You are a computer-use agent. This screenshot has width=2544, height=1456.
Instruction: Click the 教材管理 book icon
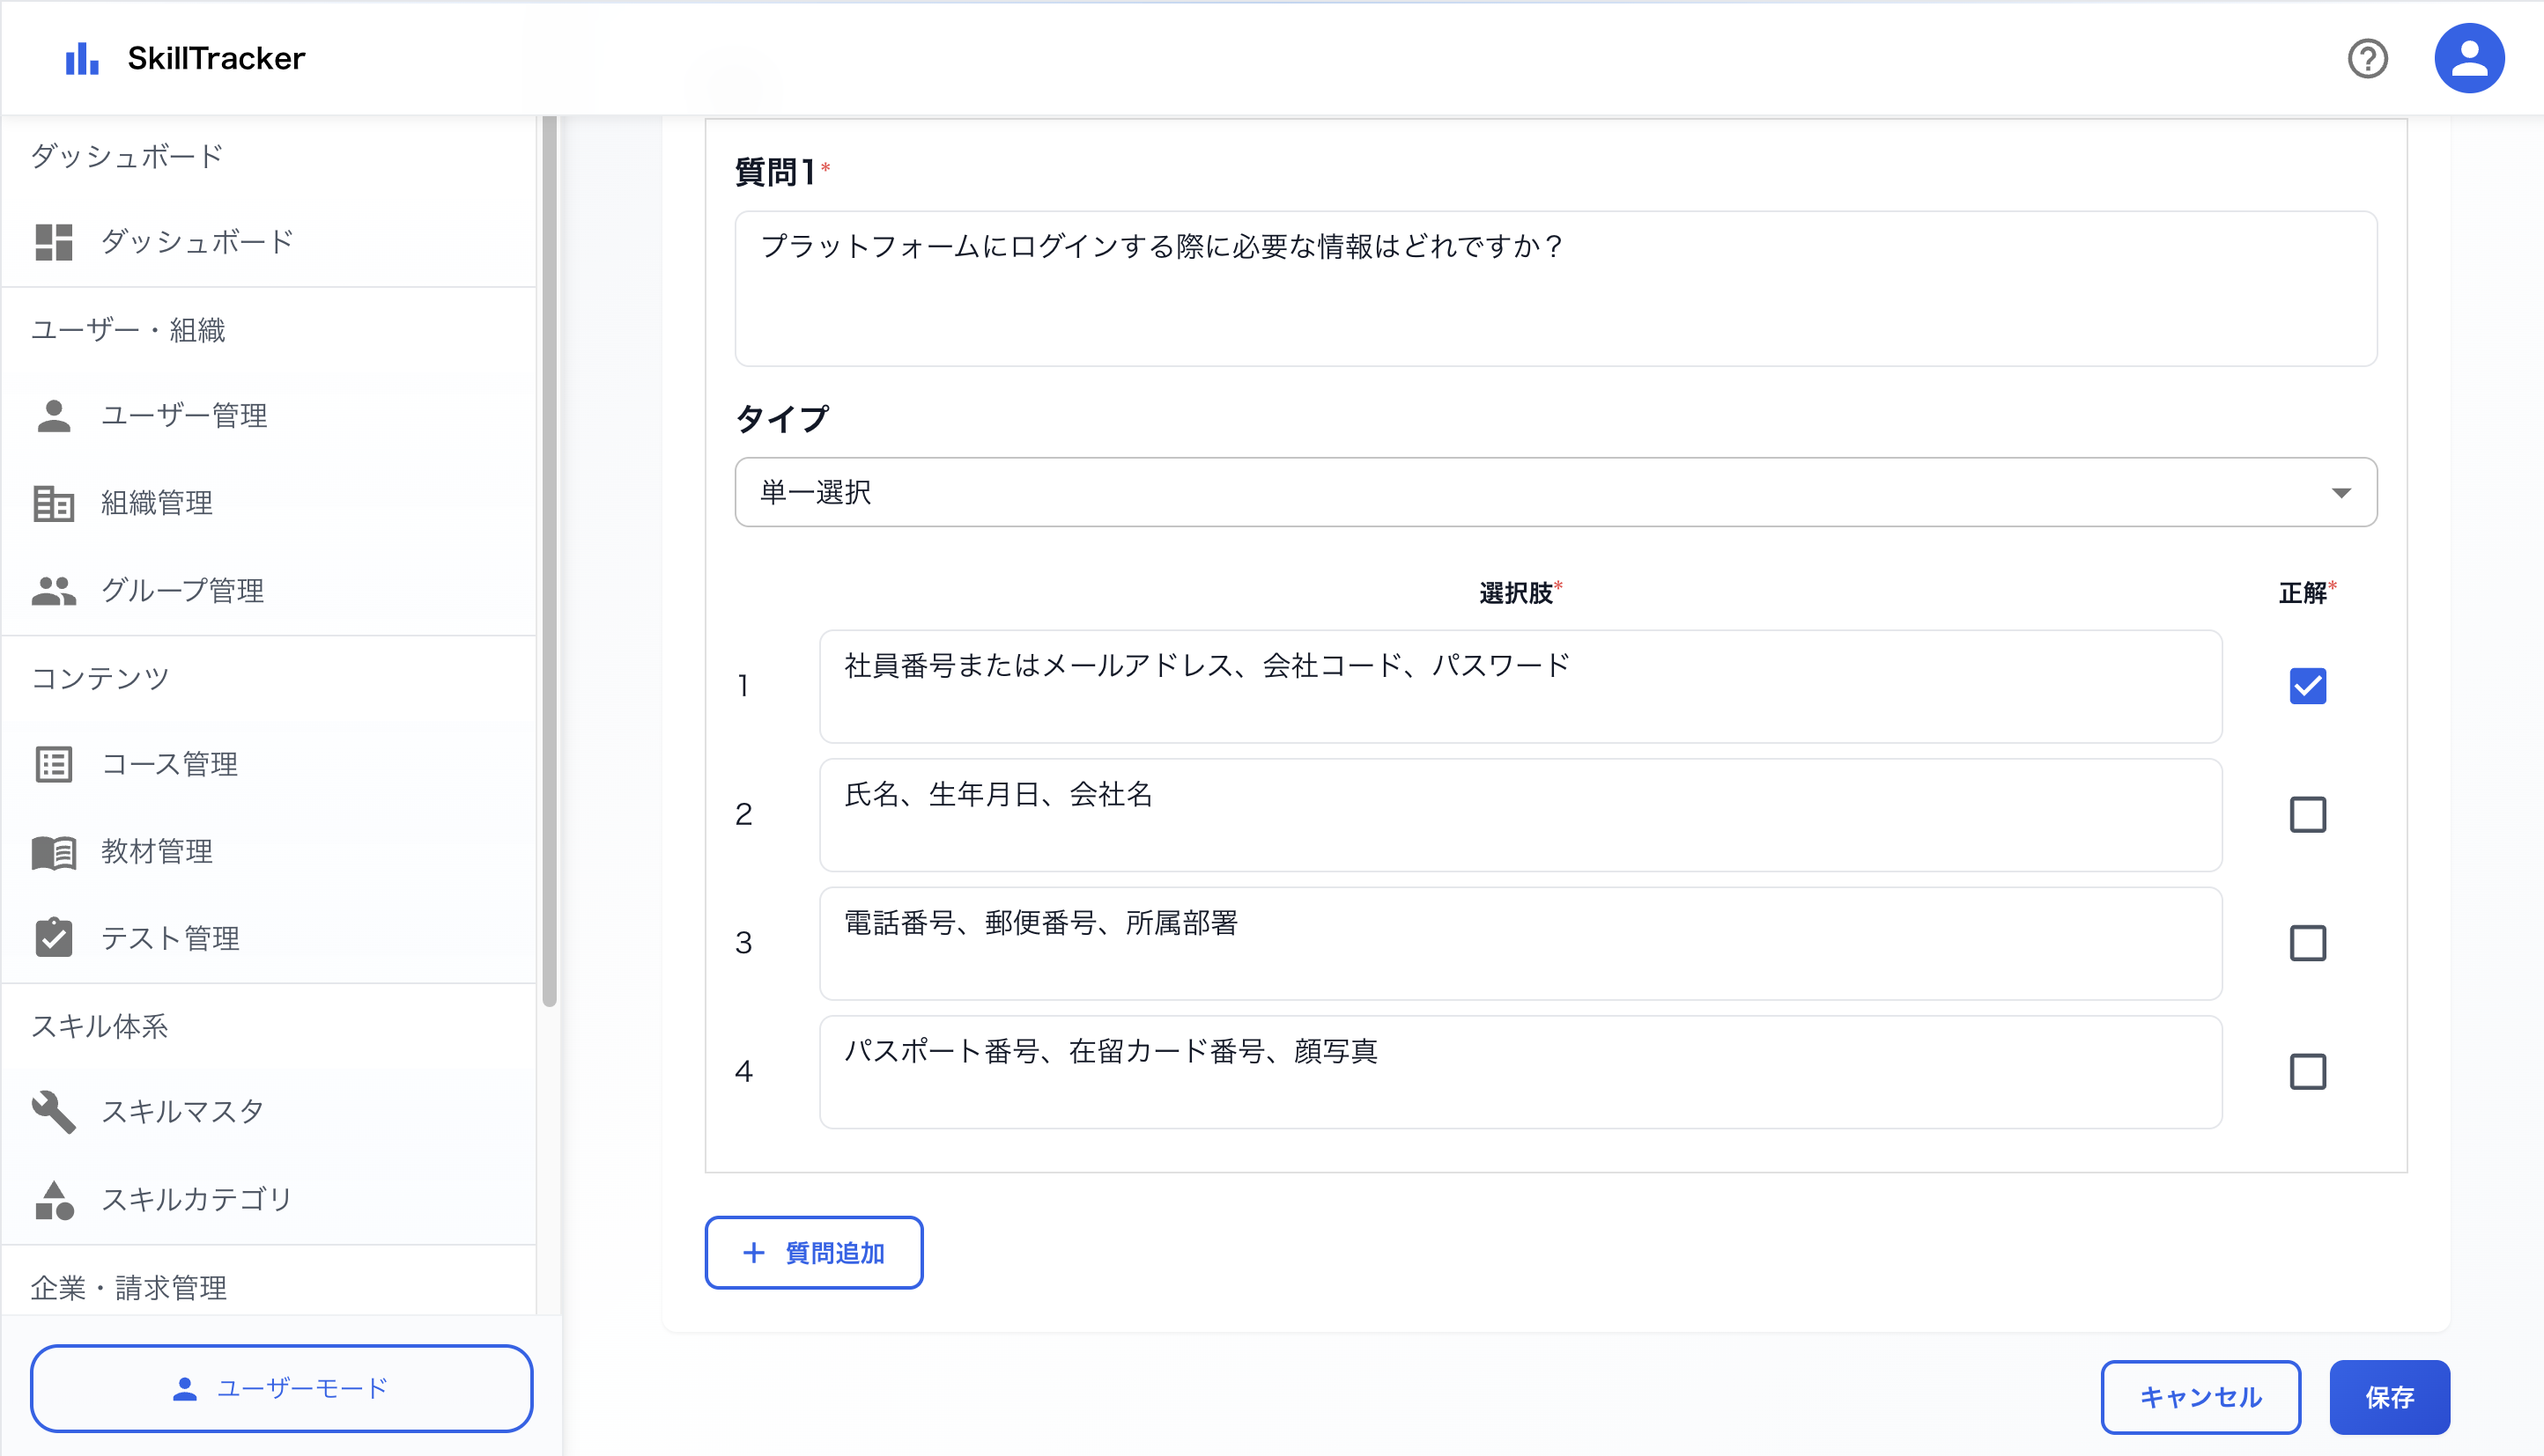click(55, 851)
